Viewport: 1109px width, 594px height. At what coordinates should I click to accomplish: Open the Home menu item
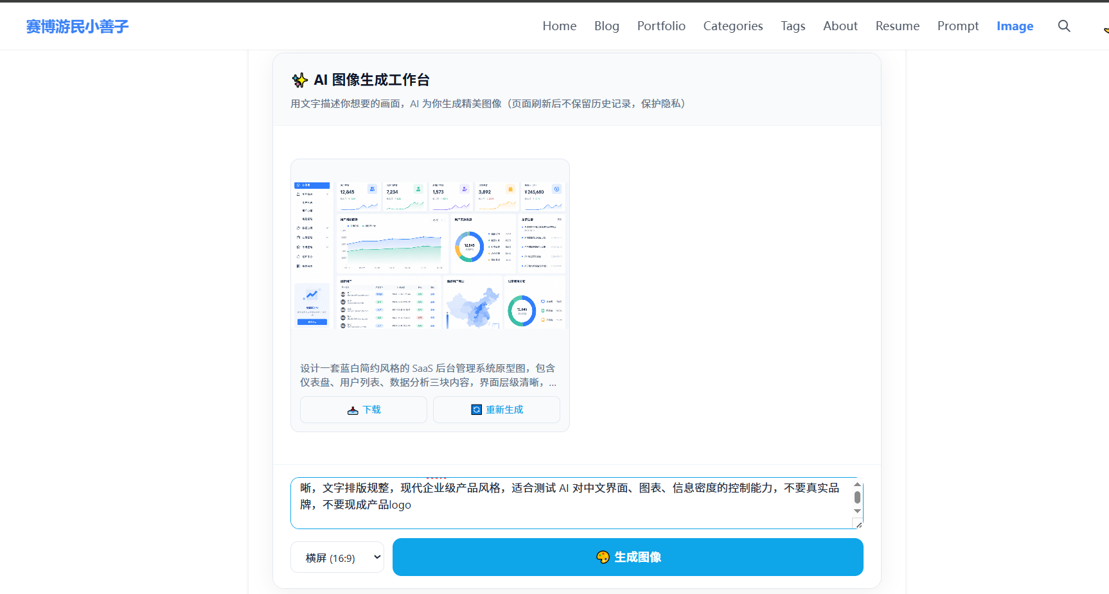tap(559, 26)
